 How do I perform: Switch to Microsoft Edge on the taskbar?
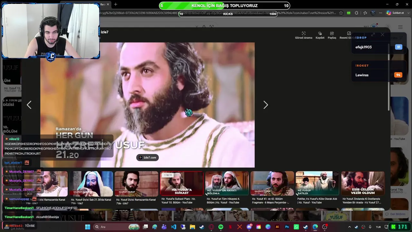315,227
